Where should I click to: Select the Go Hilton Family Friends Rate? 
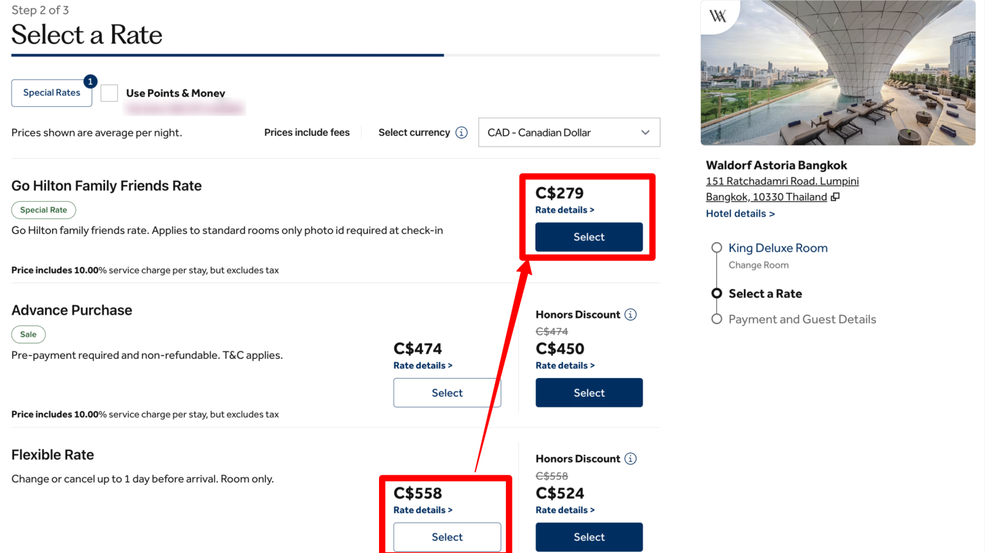coord(589,237)
